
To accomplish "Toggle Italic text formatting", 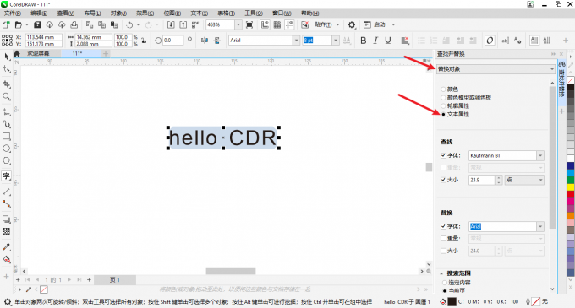I will coord(375,41).
